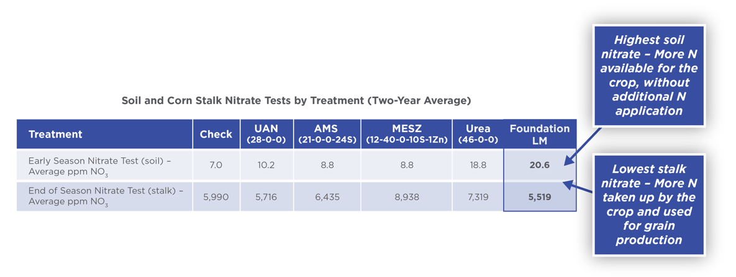Click the 10.2 soil value under UAN
The height and width of the screenshot is (277, 736).
(266, 165)
